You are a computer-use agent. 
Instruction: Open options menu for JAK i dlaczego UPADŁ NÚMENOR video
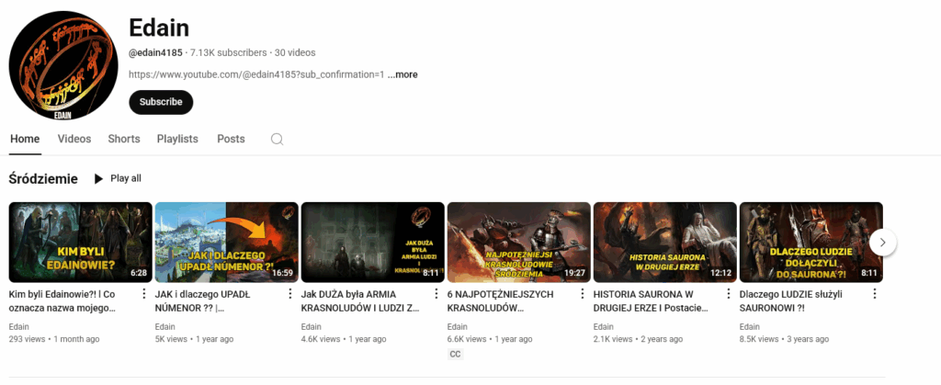click(289, 293)
